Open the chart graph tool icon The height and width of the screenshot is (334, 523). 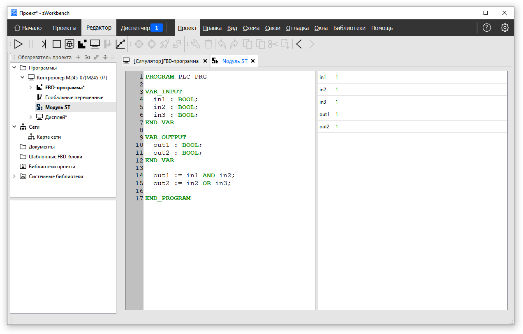pos(120,44)
